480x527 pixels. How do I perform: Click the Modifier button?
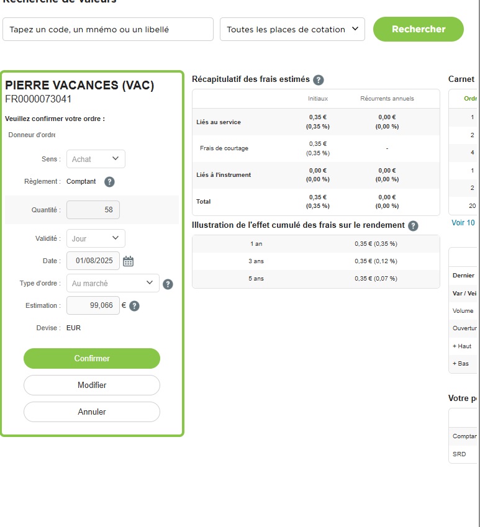tap(92, 385)
